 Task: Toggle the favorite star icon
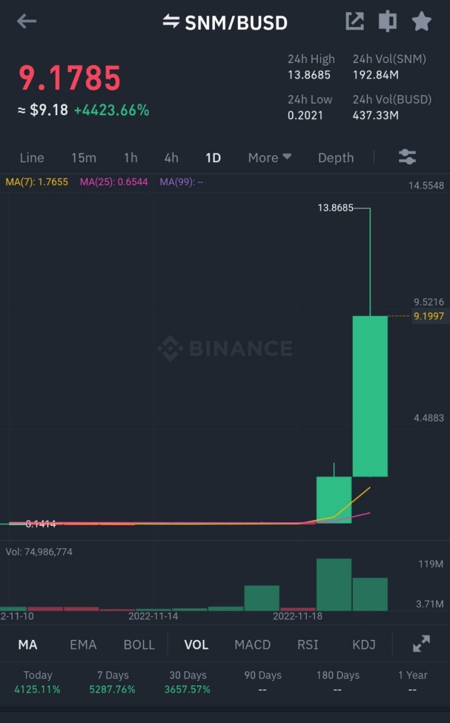421,21
